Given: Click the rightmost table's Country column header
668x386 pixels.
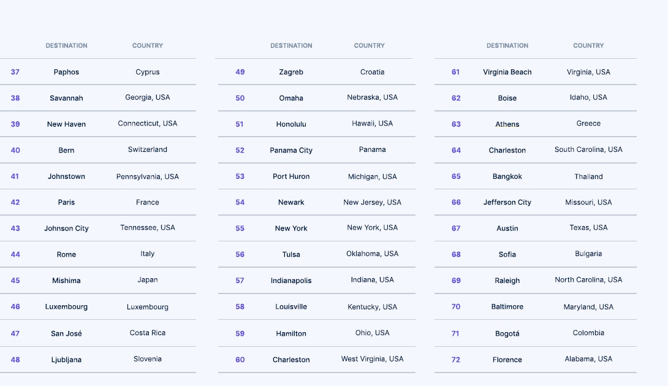Looking at the screenshot, I should point(588,45).
